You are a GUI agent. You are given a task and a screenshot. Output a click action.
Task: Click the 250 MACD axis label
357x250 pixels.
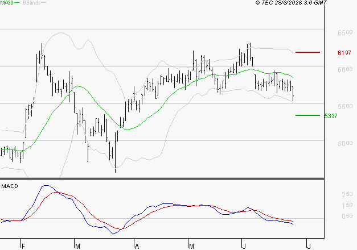tap(347, 194)
